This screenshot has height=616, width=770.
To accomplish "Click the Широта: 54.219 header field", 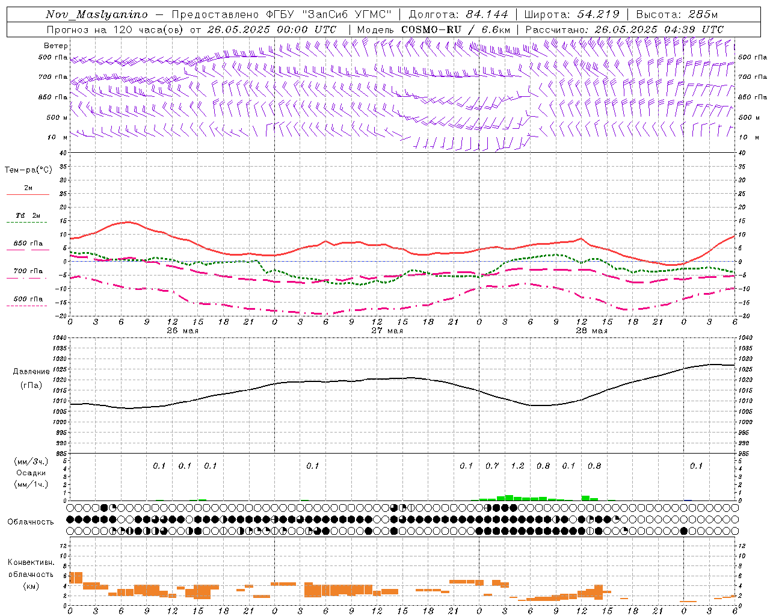I will pyautogui.click(x=572, y=14).
